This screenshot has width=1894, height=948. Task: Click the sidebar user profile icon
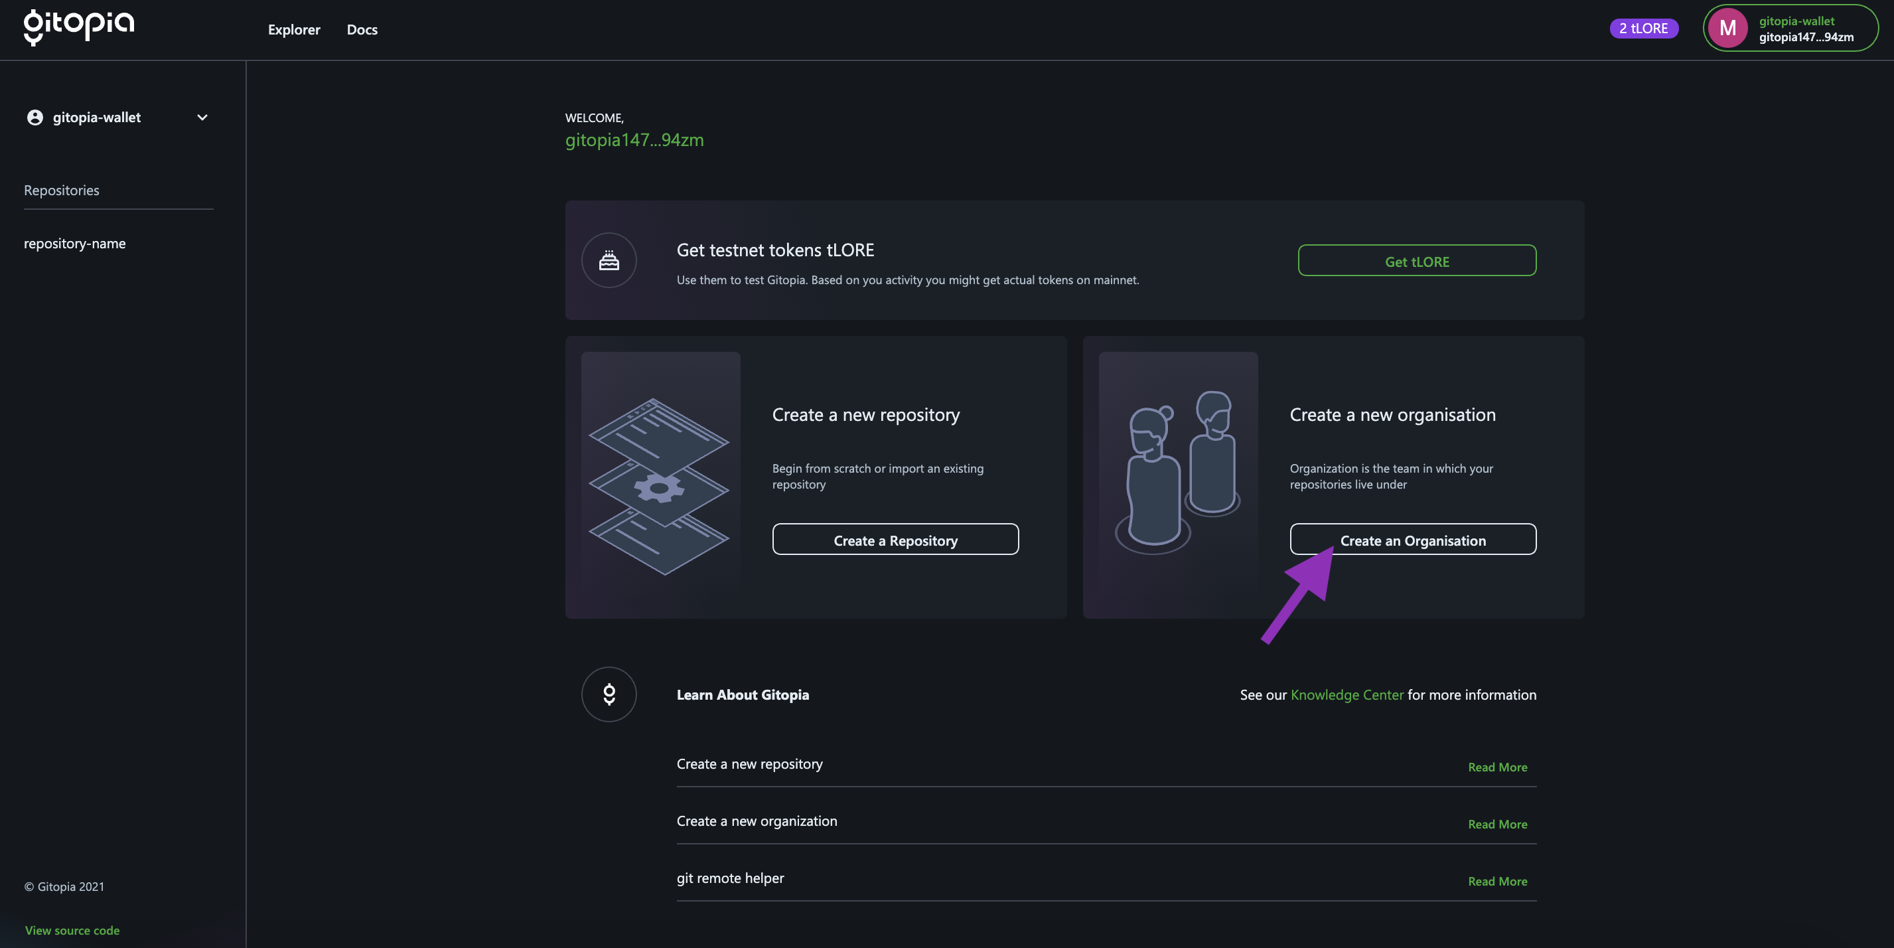[x=35, y=118]
